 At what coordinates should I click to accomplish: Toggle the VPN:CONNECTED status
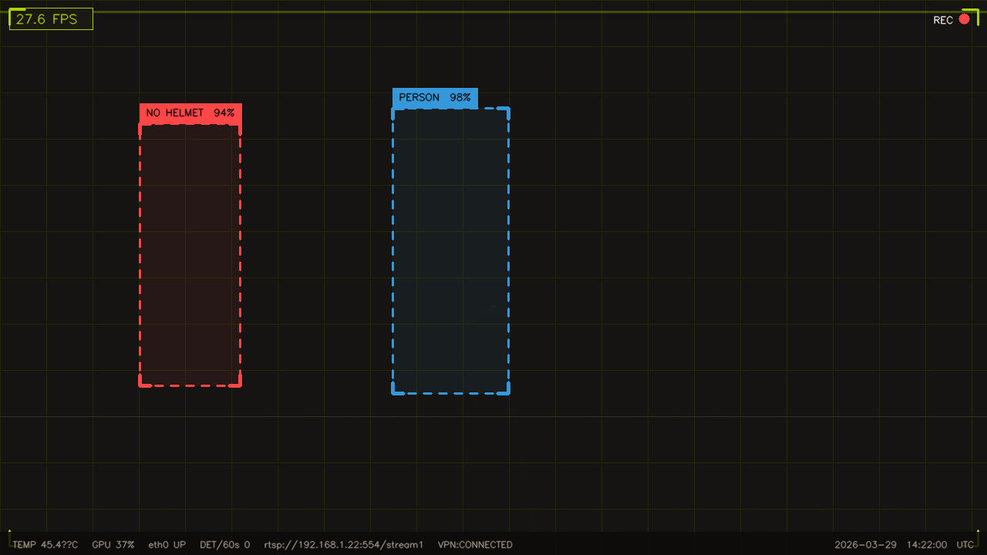pos(475,544)
